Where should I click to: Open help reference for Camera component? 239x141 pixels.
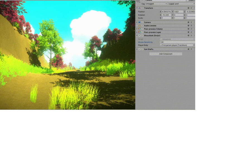pyautogui.click(x=189, y=22)
